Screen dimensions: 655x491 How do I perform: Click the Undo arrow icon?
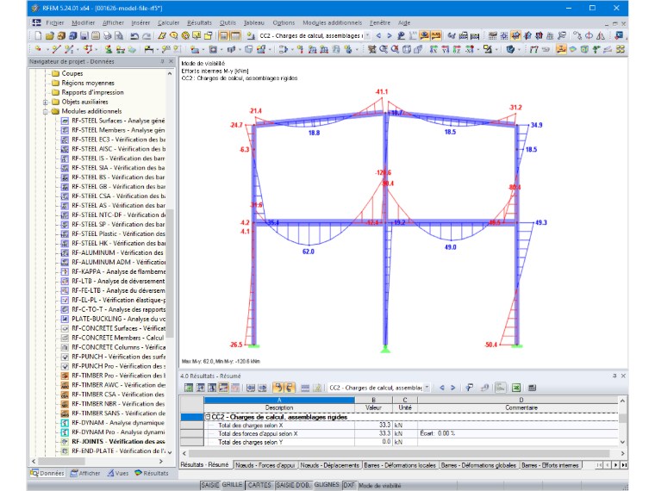coord(134,36)
